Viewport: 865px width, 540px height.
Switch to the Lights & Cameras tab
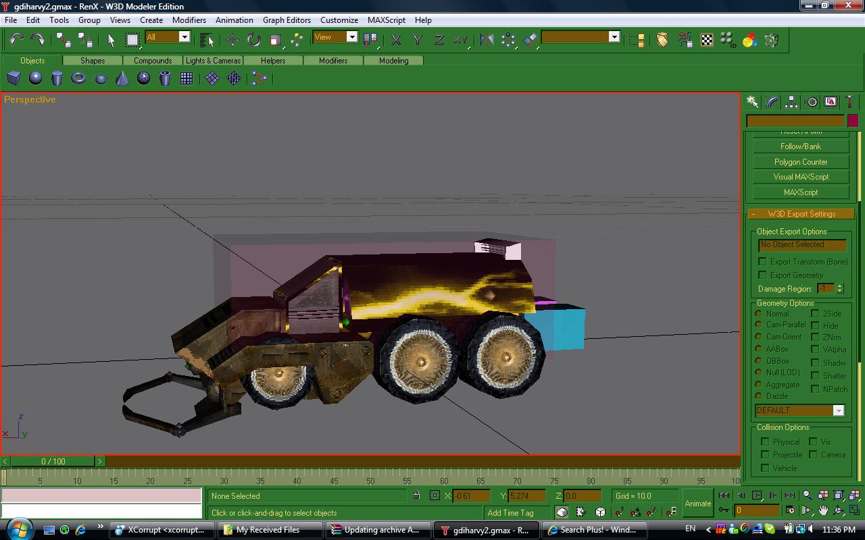coord(213,60)
